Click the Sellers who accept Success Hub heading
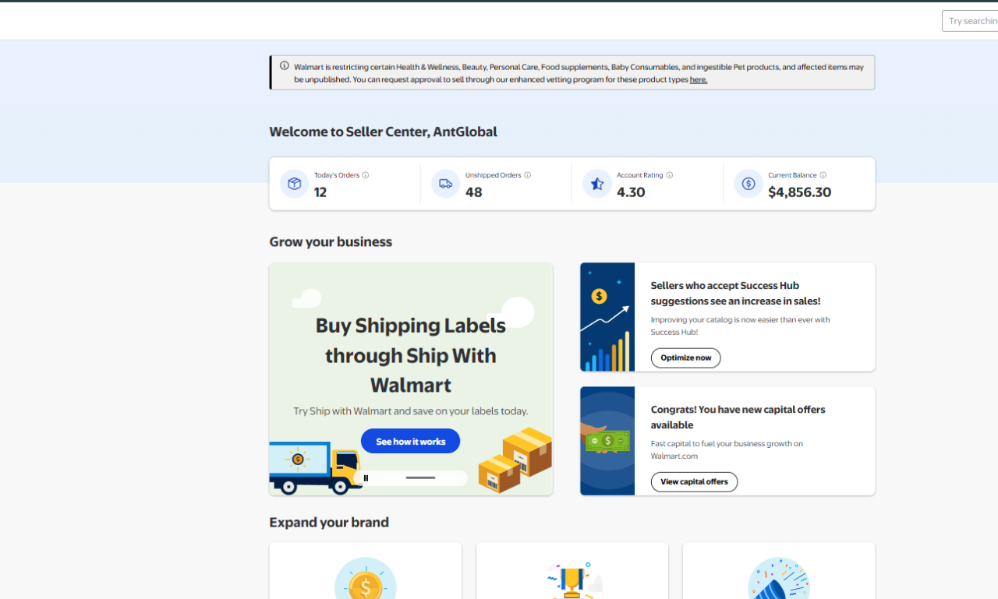Image resolution: width=998 pixels, height=599 pixels. coord(736,293)
